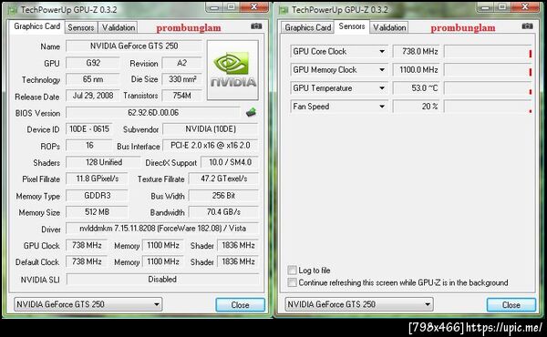547x337 pixels.
Task: Click camera screenshot icon in left GPU-Z window
Action: (256, 26)
